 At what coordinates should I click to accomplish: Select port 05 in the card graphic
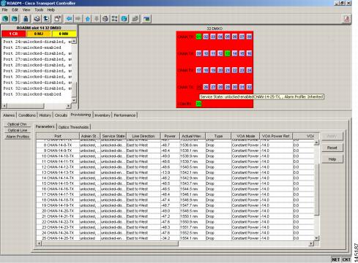click(228, 37)
